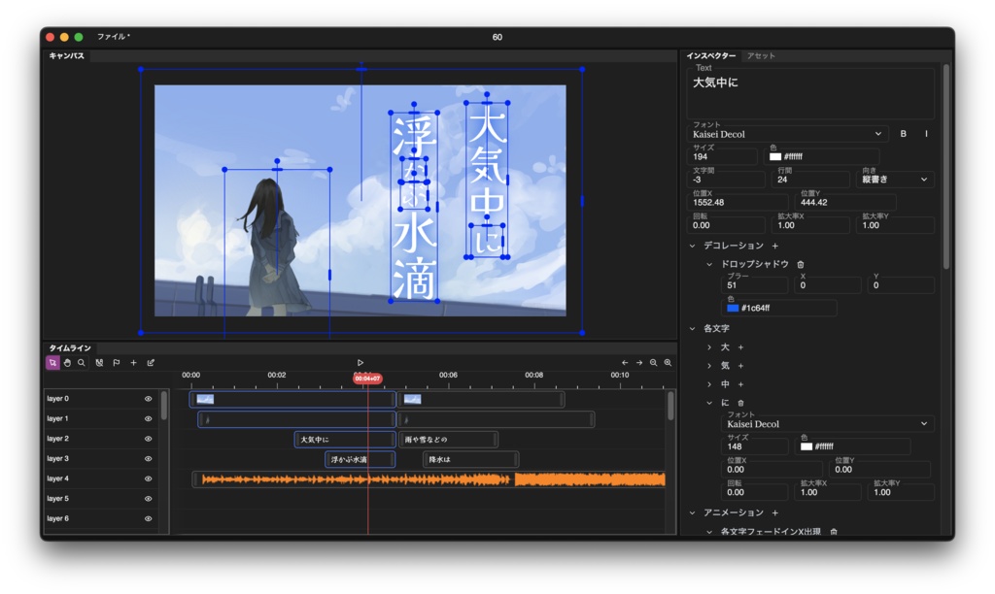Screen dimensions: 995x594
Task: Expand the 気 character row
Action: pyautogui.click(x=709, y=366)
